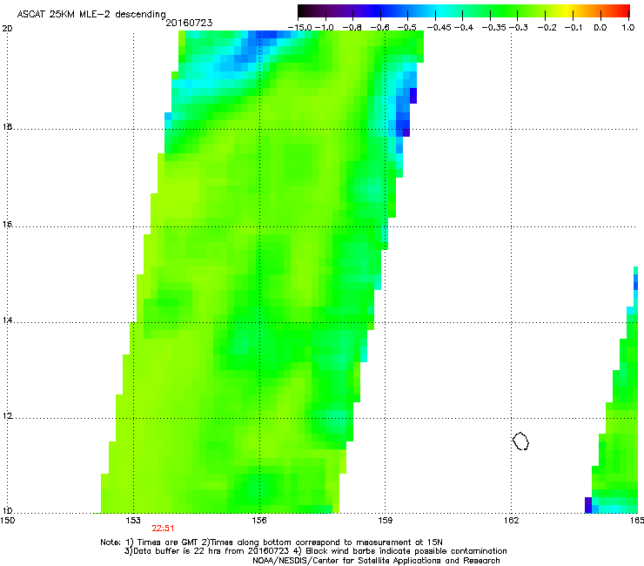Click the longitude axis label 159
The height and width of the screenshot is (566, 644).
pyautogui.click(x=386, y=521)
